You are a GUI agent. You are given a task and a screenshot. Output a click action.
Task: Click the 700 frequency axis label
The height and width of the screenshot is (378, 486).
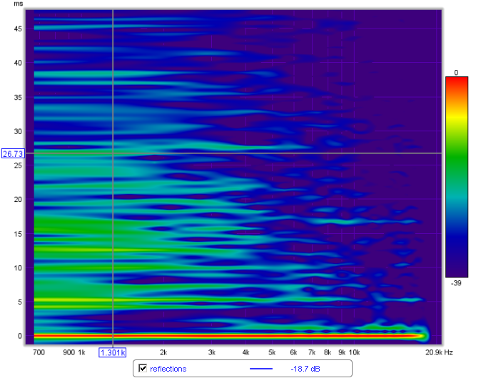(x=39, y=352)
